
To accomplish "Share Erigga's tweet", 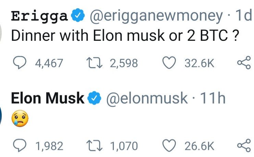I will pos(244,63).
